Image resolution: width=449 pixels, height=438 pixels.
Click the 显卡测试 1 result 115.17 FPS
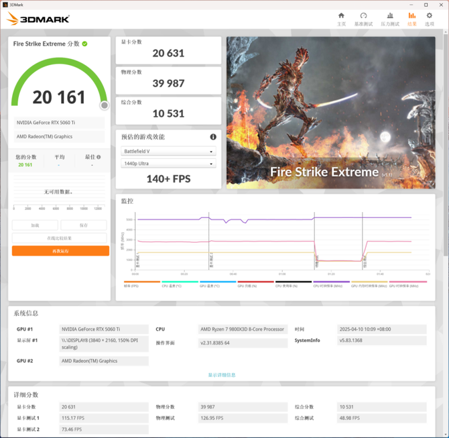pyautogui.click(x=104, y=419)
